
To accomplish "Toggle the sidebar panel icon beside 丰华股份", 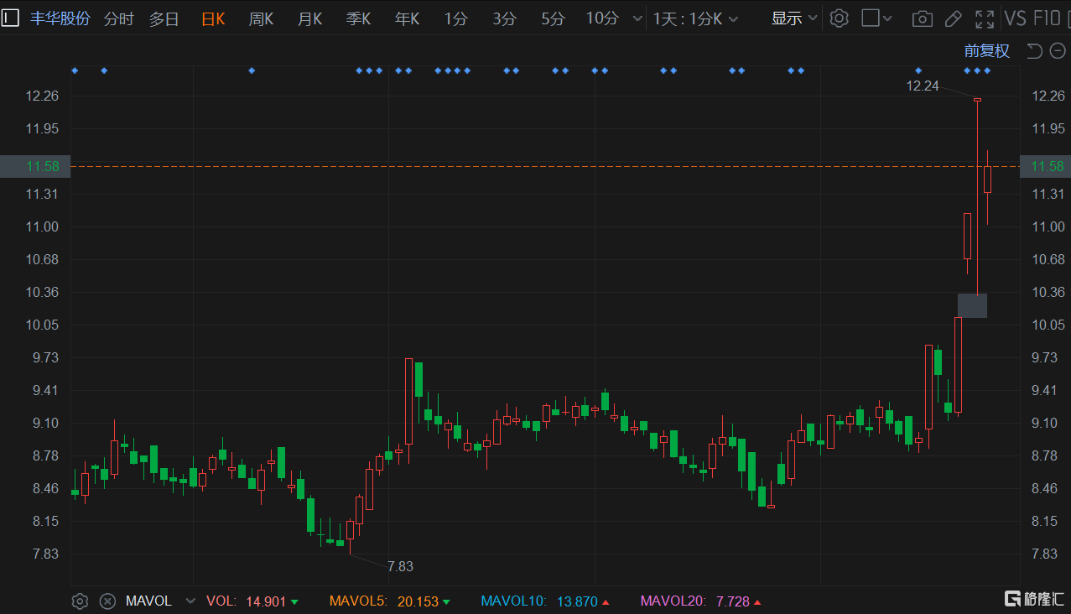I will pos(10,18).
